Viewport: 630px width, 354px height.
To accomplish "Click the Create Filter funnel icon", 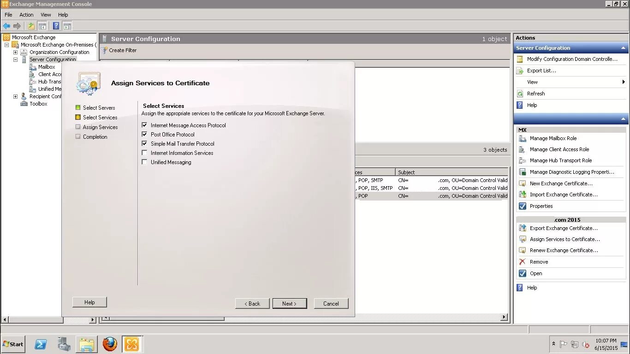I will click(x=104, y=50).
